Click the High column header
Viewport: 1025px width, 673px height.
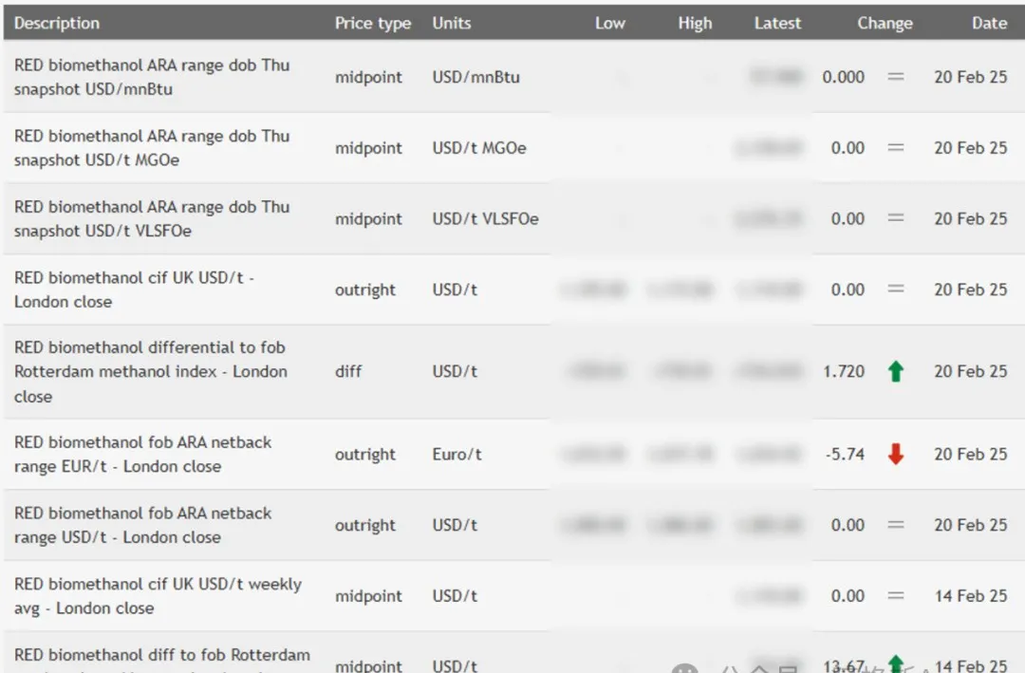pyautogui.click(x=695, y=23)
